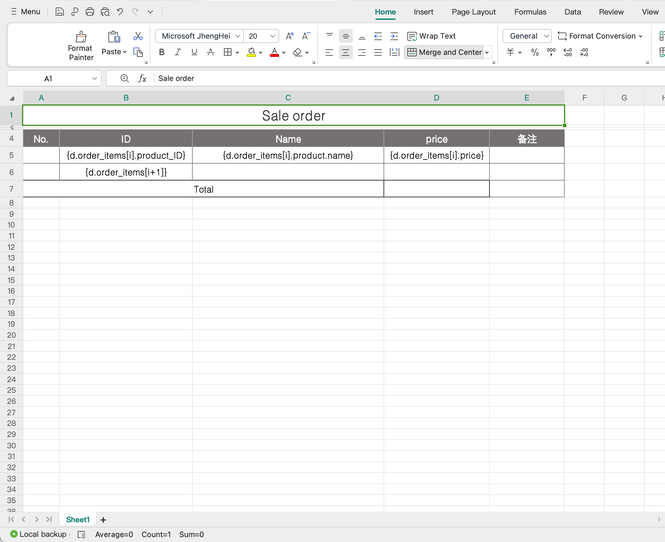665x542 pixels.
Task: Toggle Bold formatting
Action: pos(161,52)
